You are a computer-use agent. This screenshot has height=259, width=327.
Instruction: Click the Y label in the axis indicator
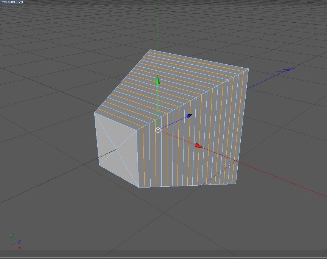click(12, 236)
